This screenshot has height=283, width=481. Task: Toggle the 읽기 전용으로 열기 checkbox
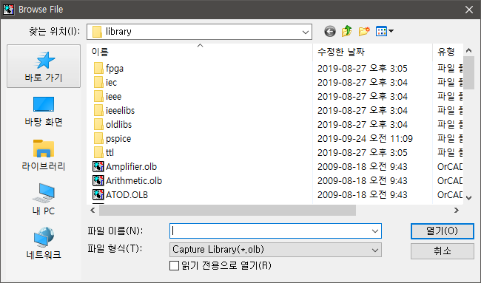click(174, 265)
